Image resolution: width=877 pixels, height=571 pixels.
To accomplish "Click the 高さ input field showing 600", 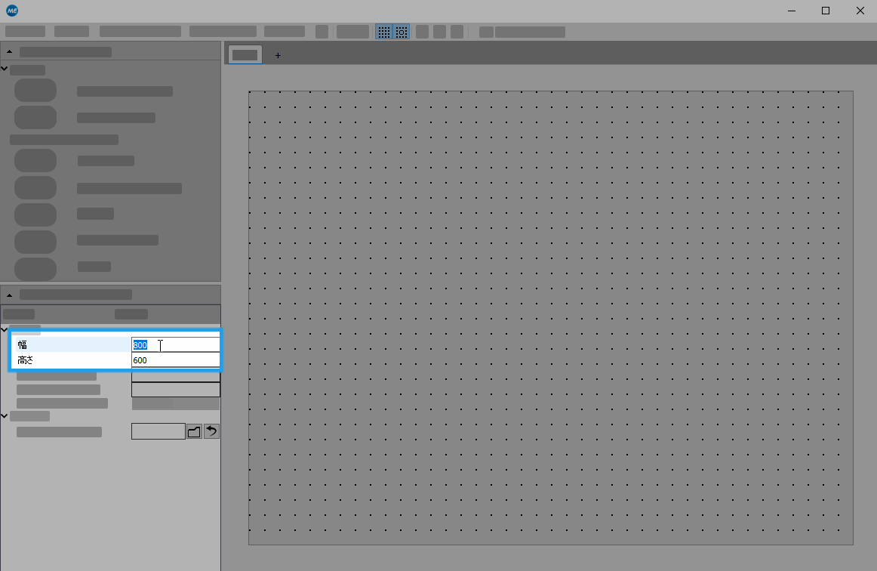I will pos(175,360).
